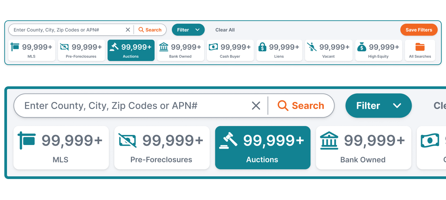Viewport: 446px width, 200px height.
Task: Select the money bag icon for High Equity
Action: (x=361, y=47)
